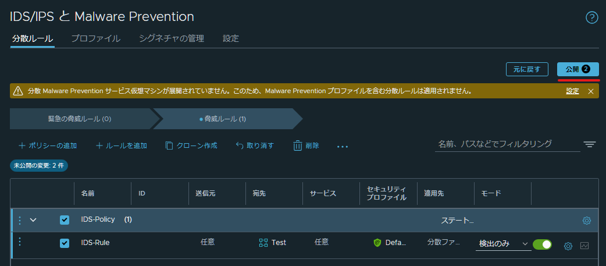Click the IDS-Rule service 任意 cell

click(x=322, y=242)
